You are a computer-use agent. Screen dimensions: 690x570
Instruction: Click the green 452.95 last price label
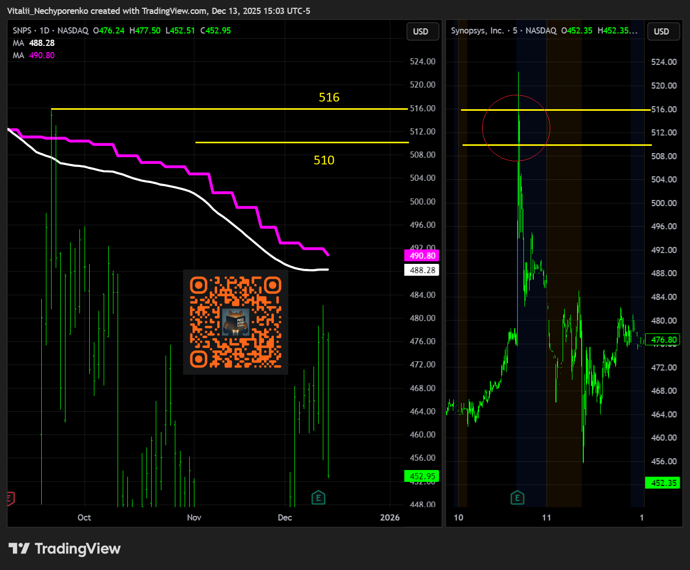point(422,476)
